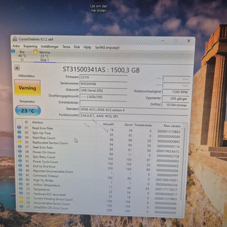Click the Serienummer field showing 9VS3HY6K
This screenshot has width=227, height=227.
point(103,84)
